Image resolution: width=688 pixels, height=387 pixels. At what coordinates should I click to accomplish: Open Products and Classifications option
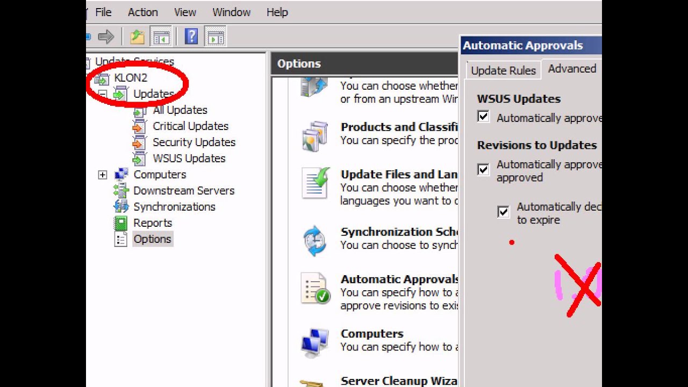(399, 127)
